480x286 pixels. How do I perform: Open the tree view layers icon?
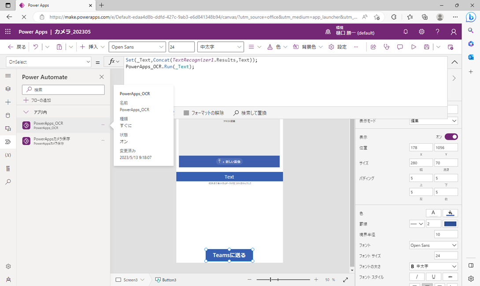click(x=8, y=89)
